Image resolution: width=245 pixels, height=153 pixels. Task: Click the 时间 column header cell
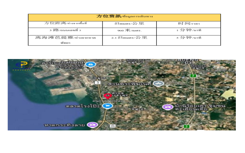pos(188,24)
